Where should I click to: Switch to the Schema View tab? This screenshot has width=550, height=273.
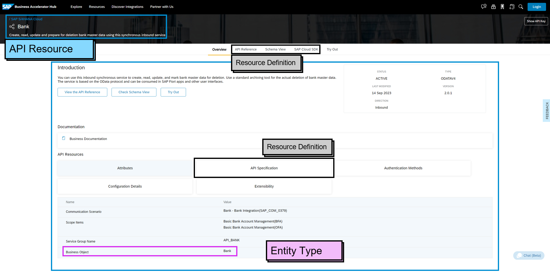(x=275, y=49)
